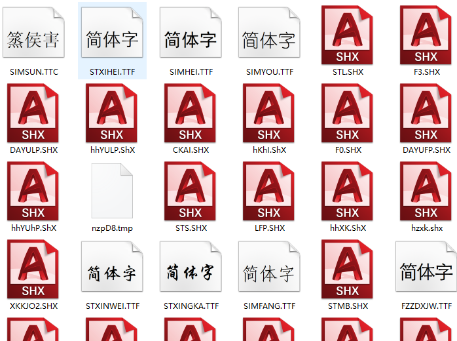The image size is (457, 341).
Task: Select the hhXK.ShX file icon
Action: pyautogui.click(x=347, y=191)
